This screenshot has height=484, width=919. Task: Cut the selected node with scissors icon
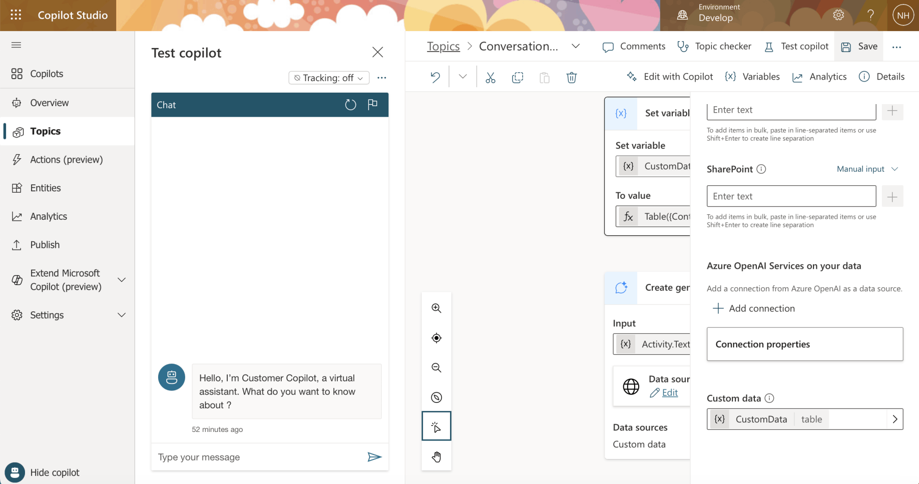[490, 77]
